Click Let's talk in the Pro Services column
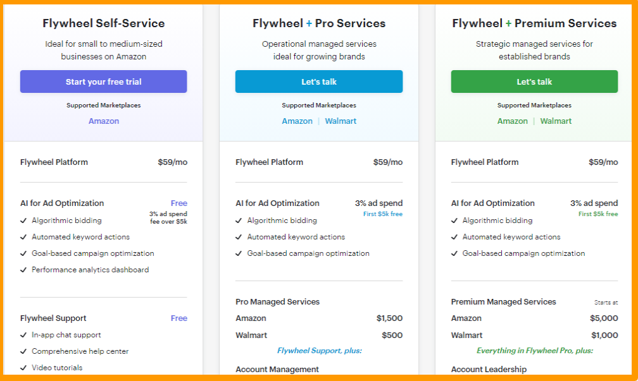638x381 pixels. pyautogui.click(x=319, y=82)
